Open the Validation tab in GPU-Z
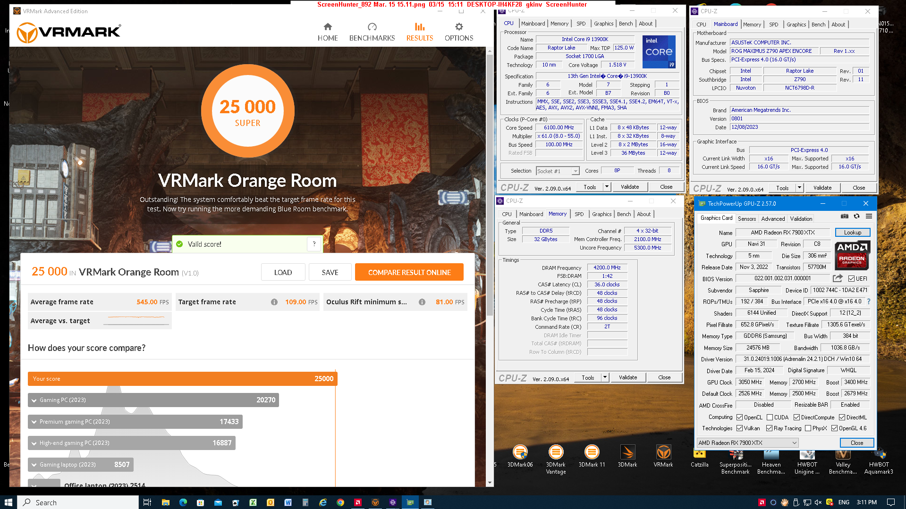The image size is (906, 509). coord(801,219)
